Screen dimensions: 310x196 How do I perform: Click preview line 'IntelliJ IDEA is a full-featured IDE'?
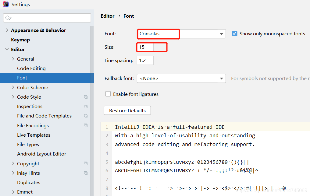click(x=169, y=127)
